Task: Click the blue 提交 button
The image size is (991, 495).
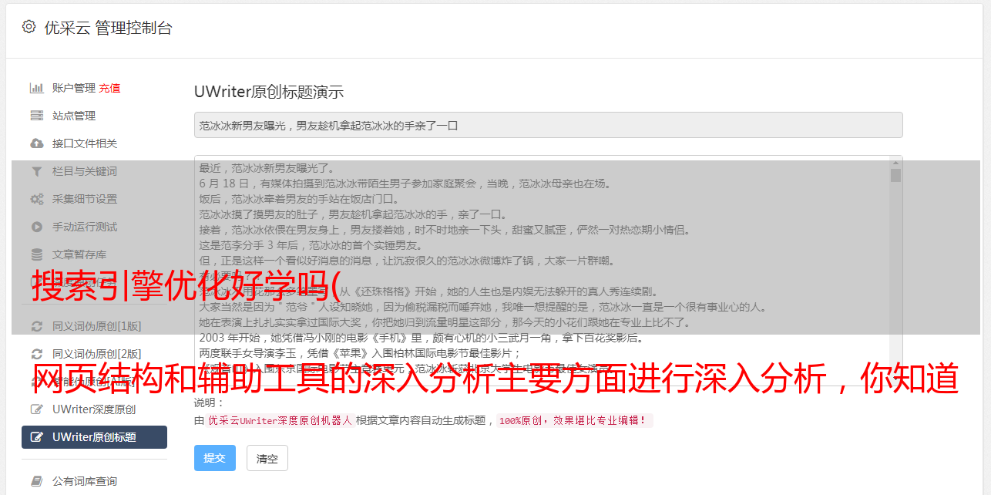Action: (214, 458)
